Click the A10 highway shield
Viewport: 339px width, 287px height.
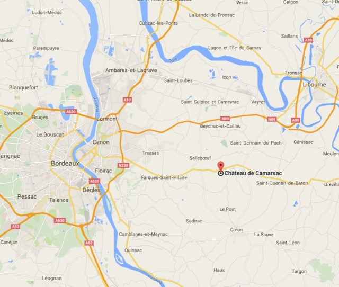pyautogui.click(x=128, y=100)
